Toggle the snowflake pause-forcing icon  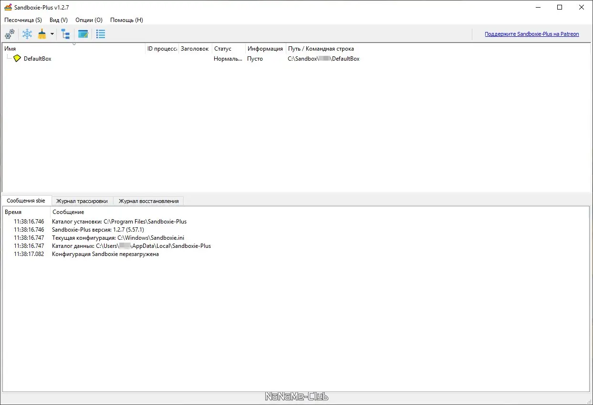pos(27,34)
